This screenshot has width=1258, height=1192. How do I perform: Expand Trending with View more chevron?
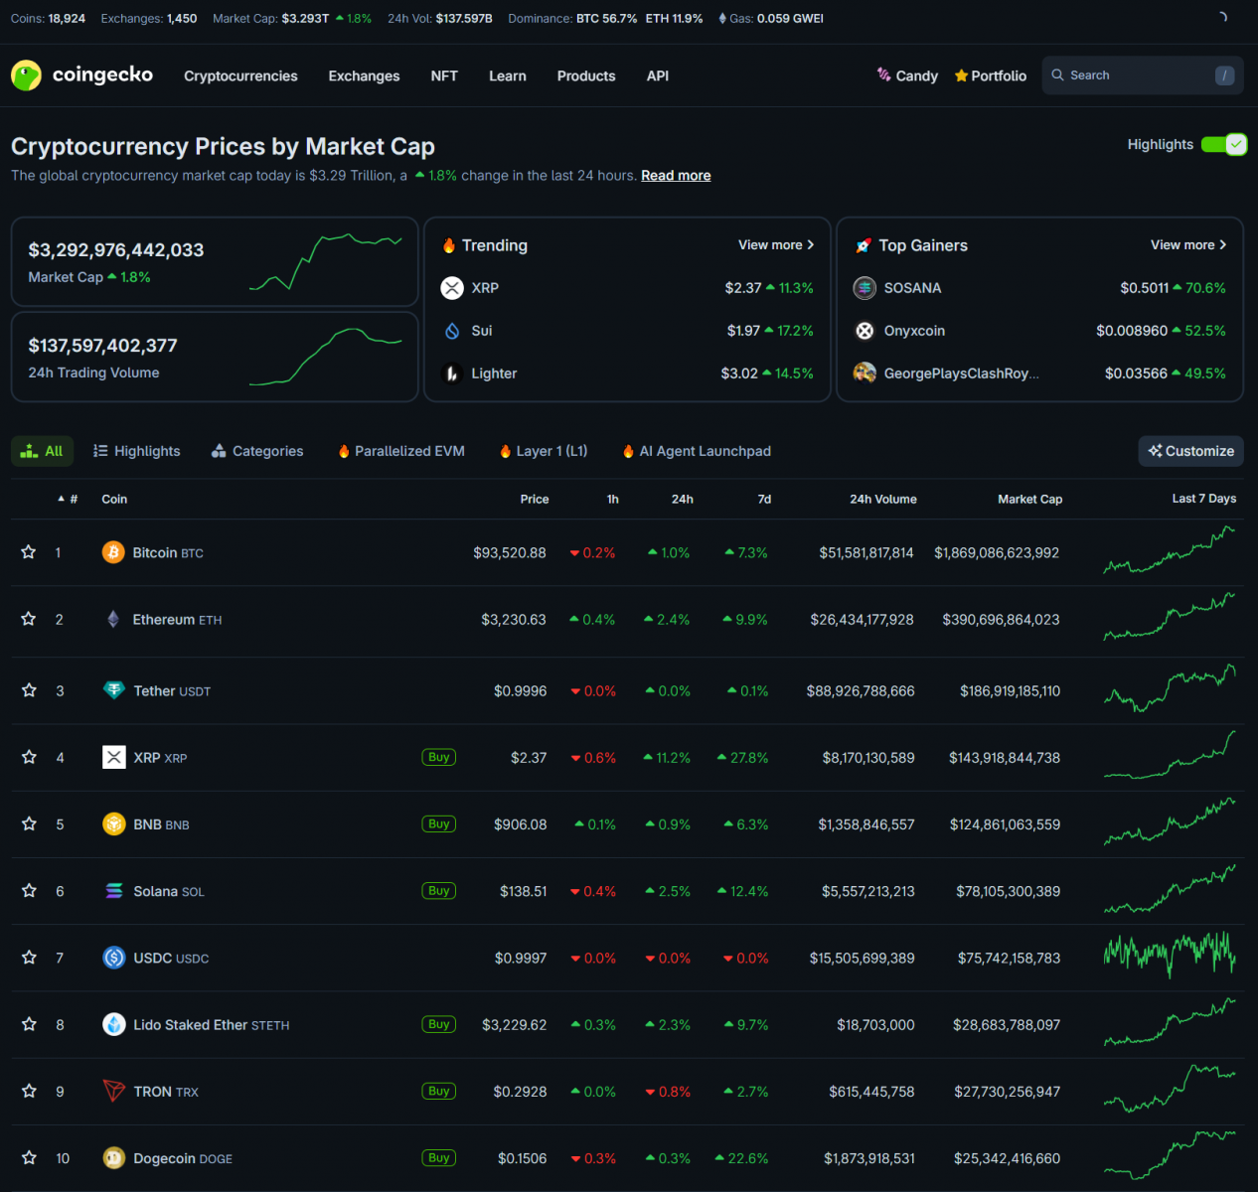811,245
